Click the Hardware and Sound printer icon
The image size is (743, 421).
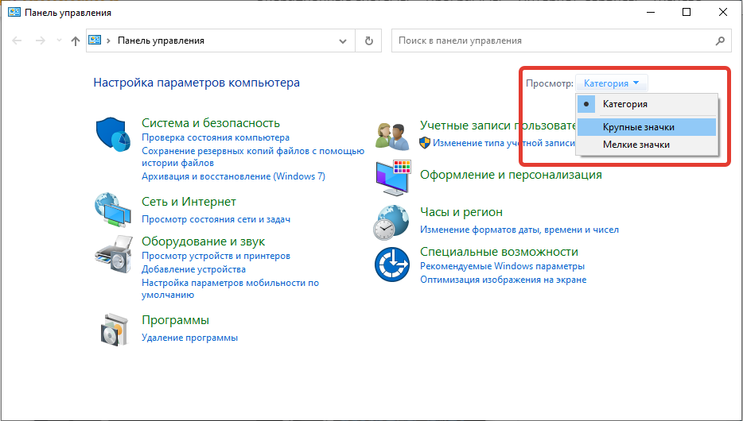pyautogui.click(x=113, y=251)
